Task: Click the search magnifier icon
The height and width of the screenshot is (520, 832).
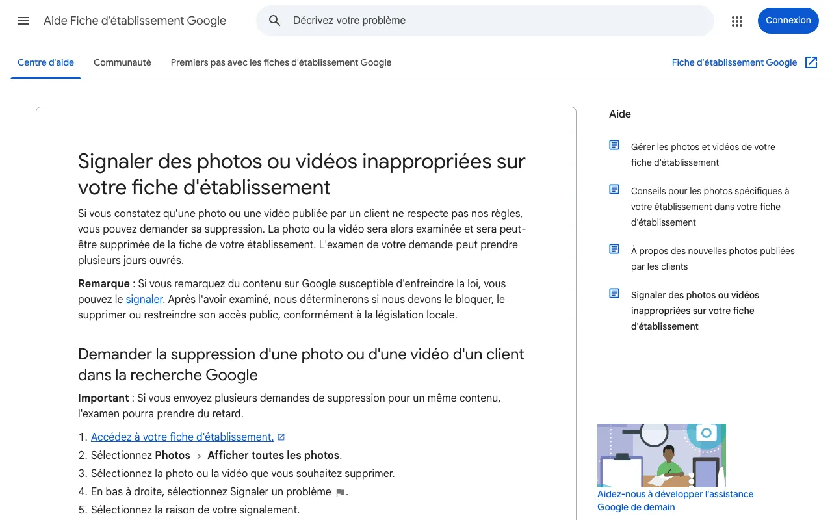Action: 275,21
